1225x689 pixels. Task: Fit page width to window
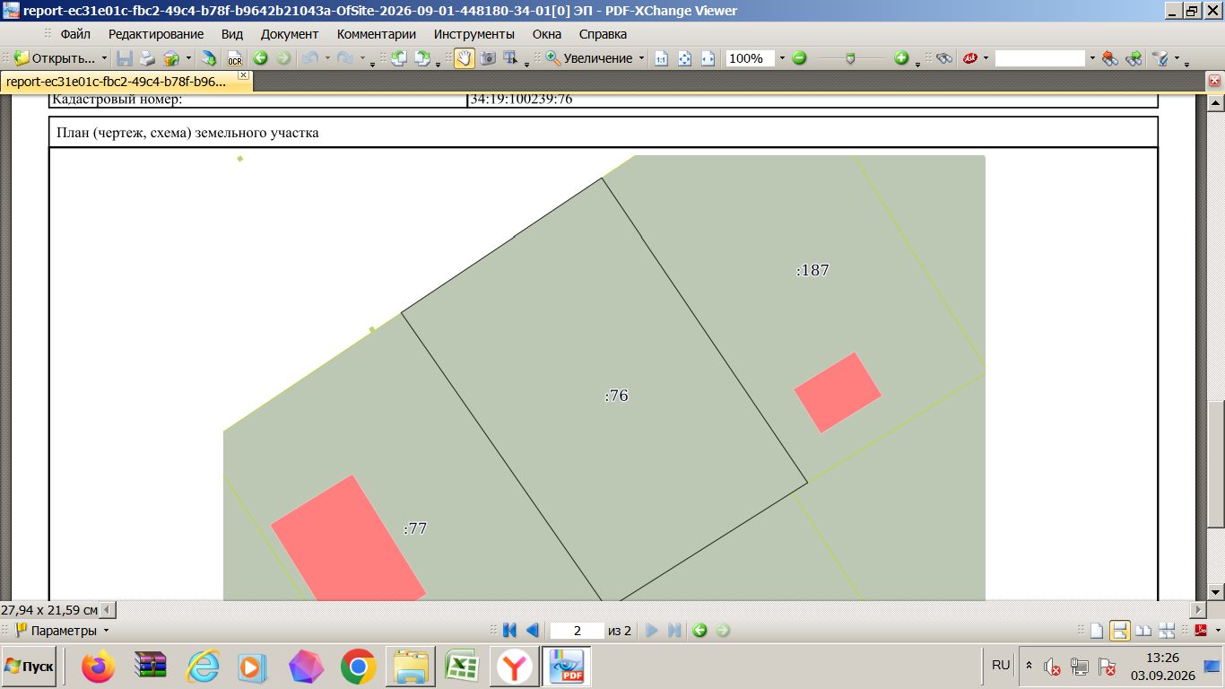[x=708, y=58]
